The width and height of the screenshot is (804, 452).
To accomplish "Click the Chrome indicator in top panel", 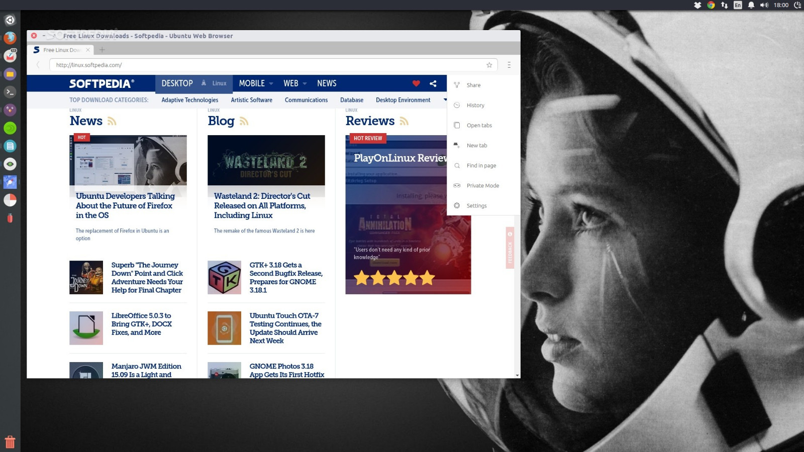I will click(x=711, y=5).
